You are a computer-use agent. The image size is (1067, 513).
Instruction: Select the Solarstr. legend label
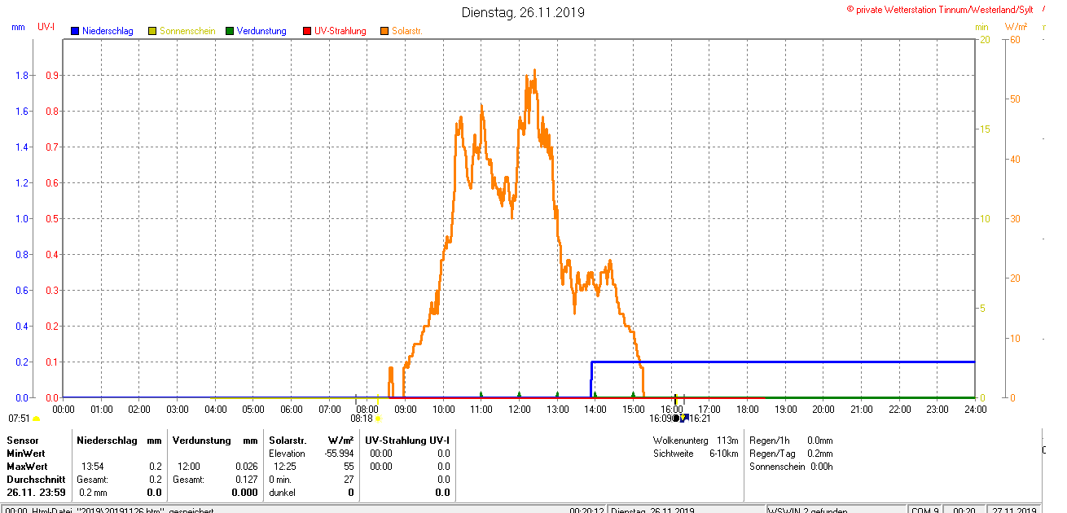(407, 31)
